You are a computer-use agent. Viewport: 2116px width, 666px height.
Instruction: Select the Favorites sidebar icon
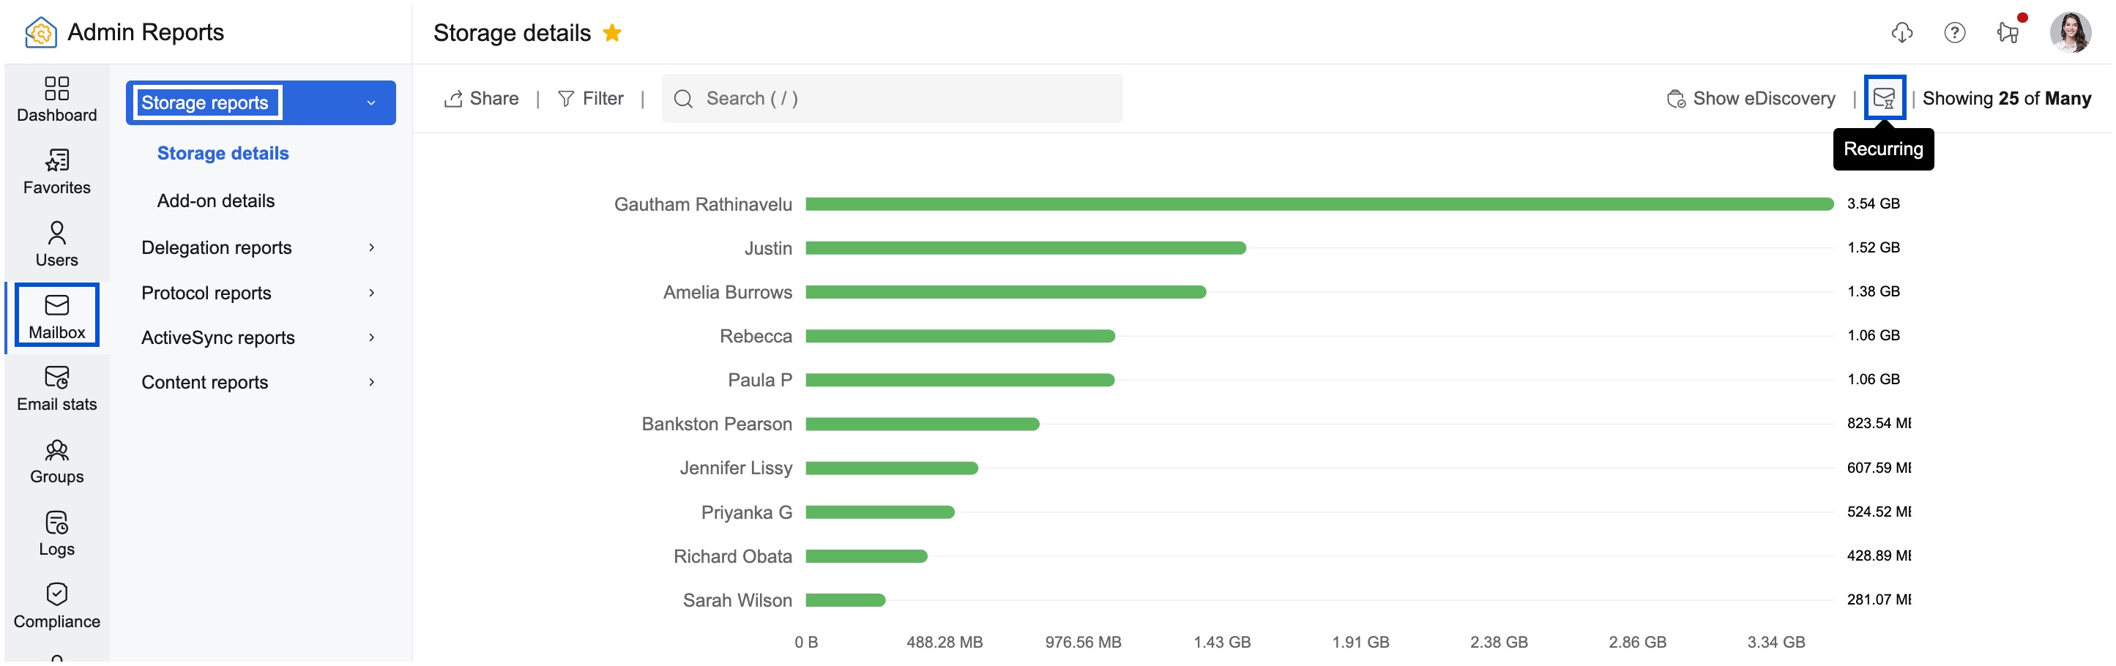click(56, 170)
